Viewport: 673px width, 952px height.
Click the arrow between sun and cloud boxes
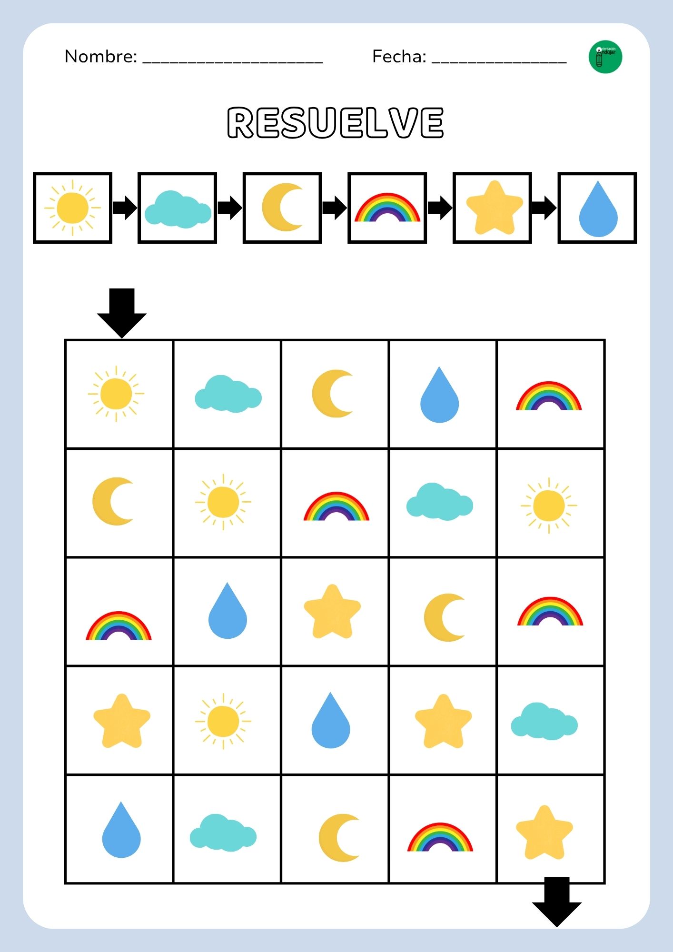pyautogui.click(x=125, y=208)
